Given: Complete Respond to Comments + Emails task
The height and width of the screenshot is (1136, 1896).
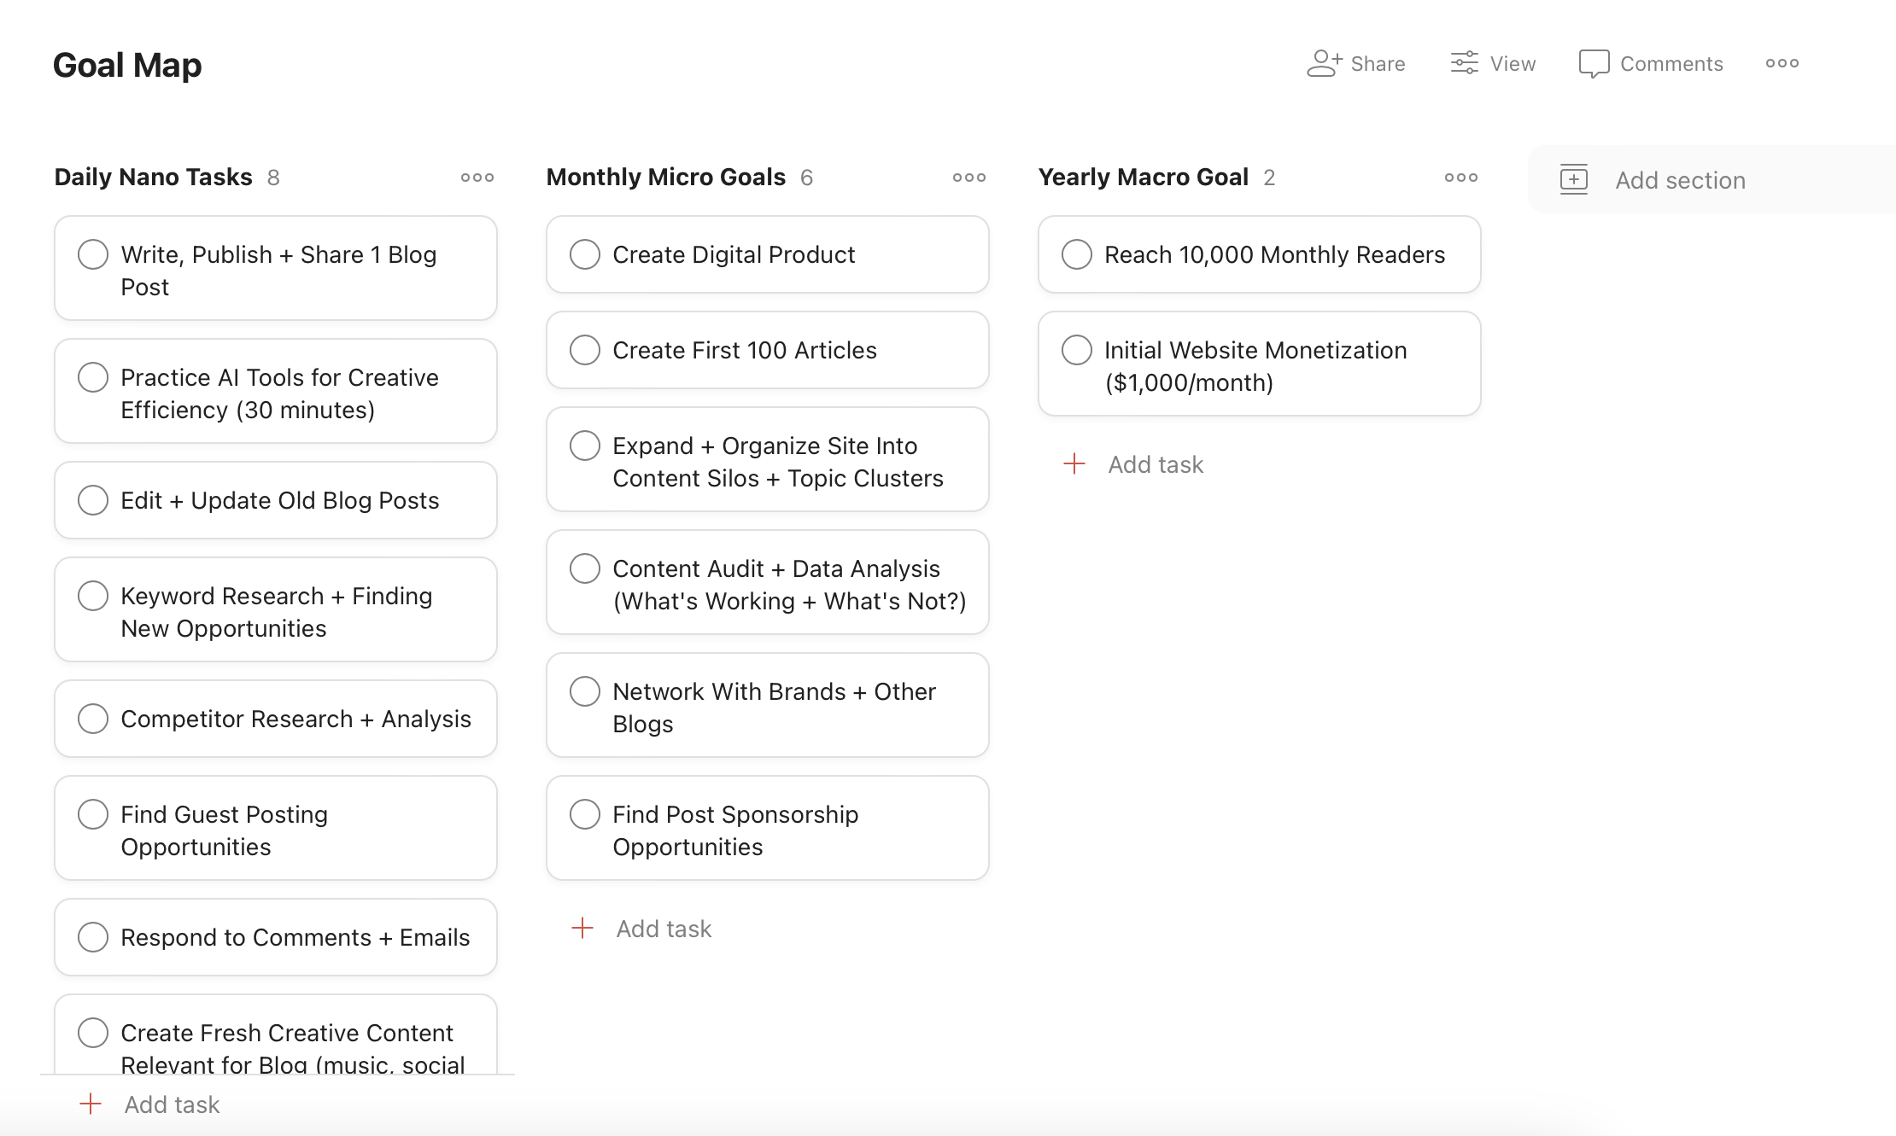Looking at the screenshot, I should 93,937.
